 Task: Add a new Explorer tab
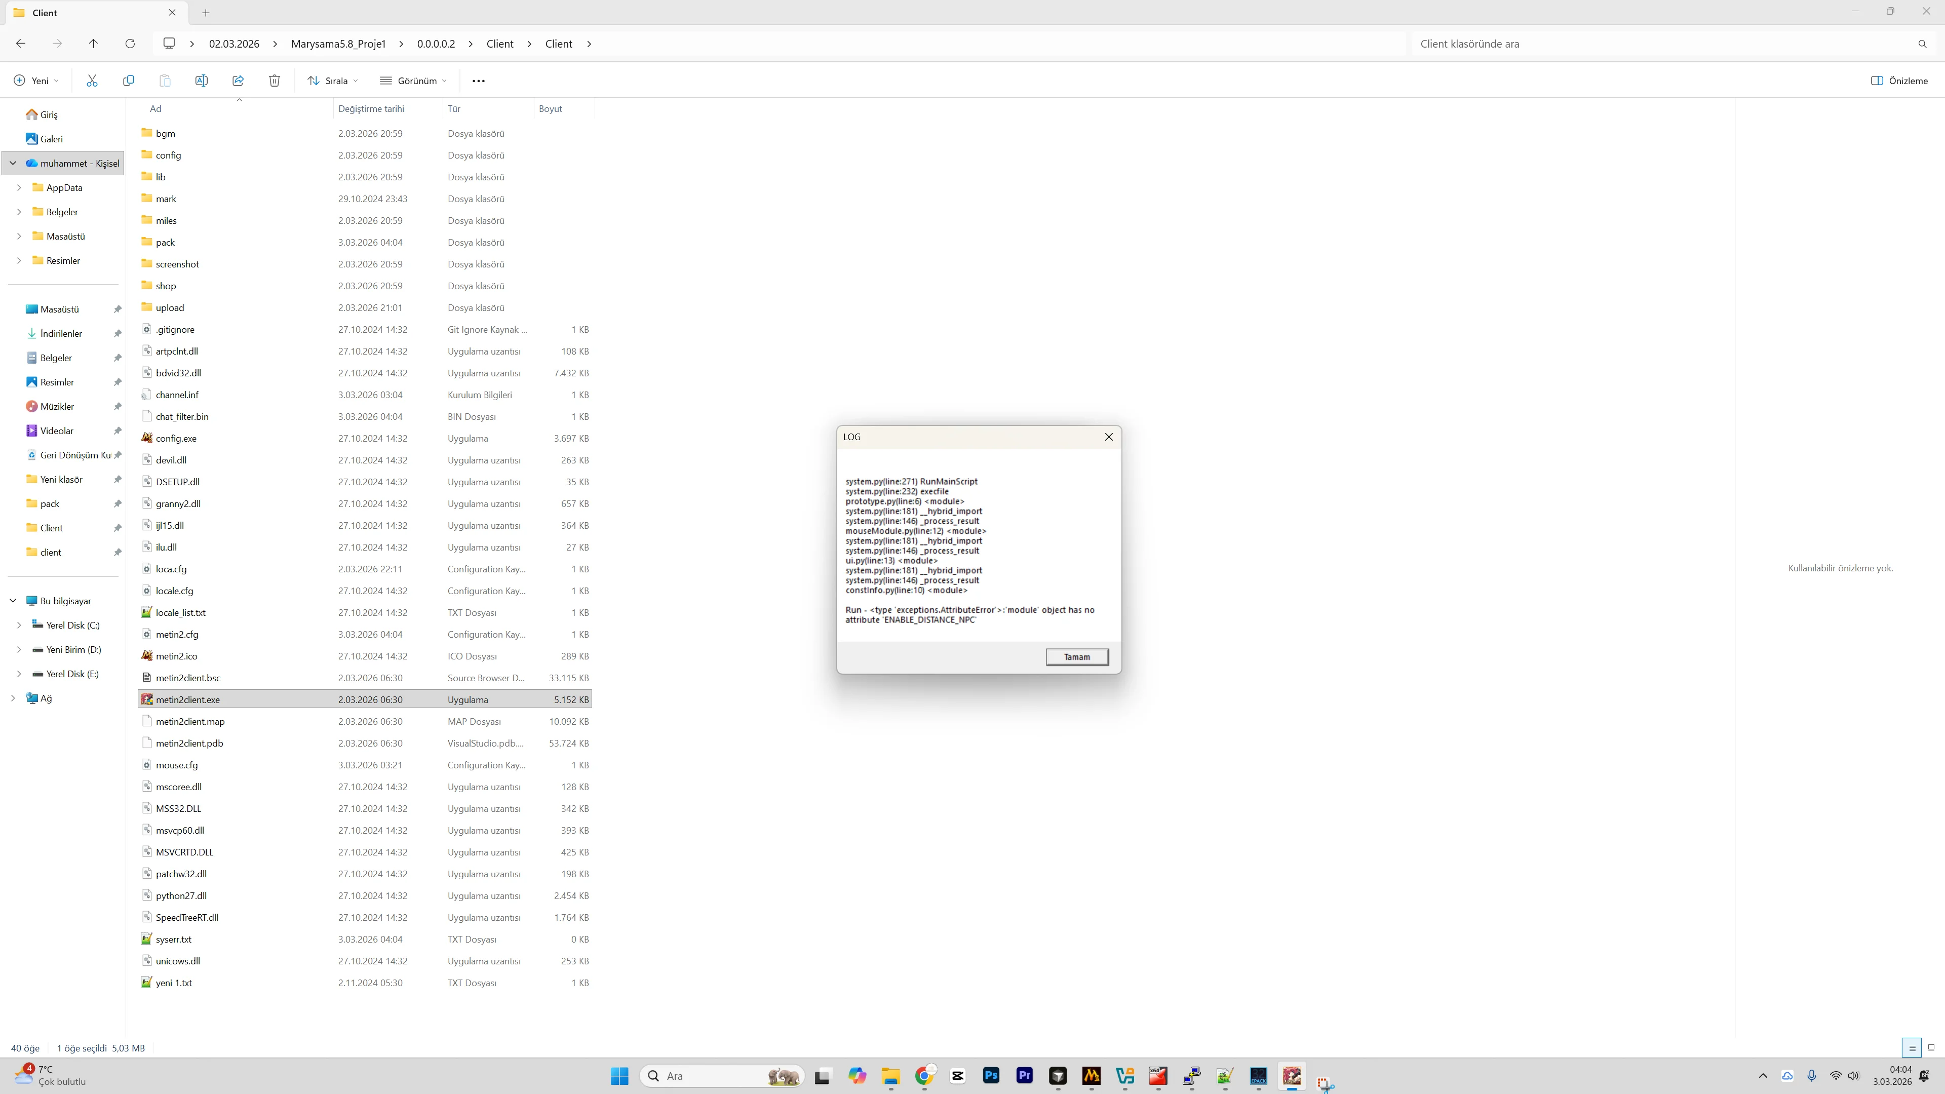[205, 13]
